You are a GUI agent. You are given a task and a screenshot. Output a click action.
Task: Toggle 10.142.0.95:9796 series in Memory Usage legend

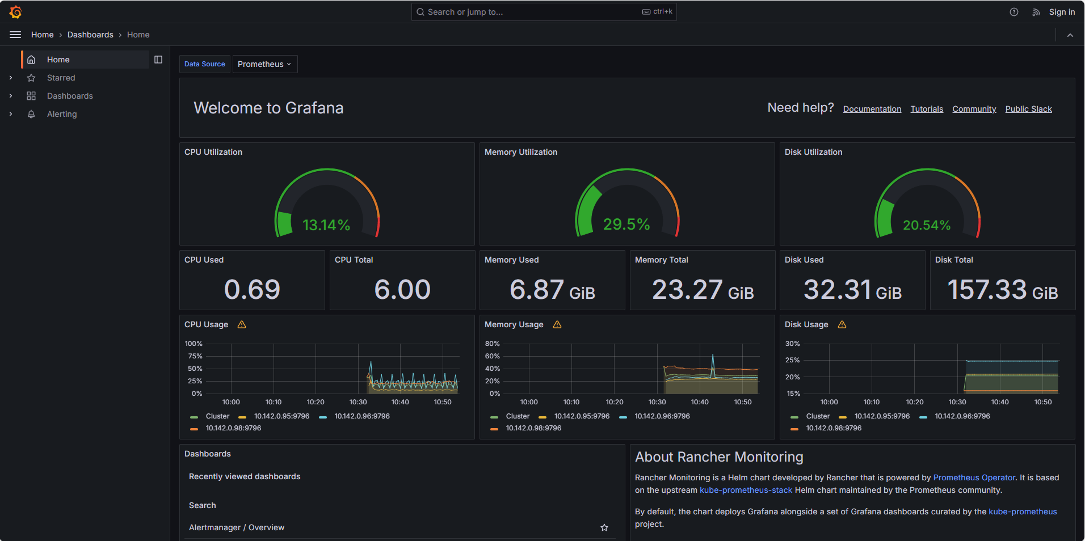point(582,416)
